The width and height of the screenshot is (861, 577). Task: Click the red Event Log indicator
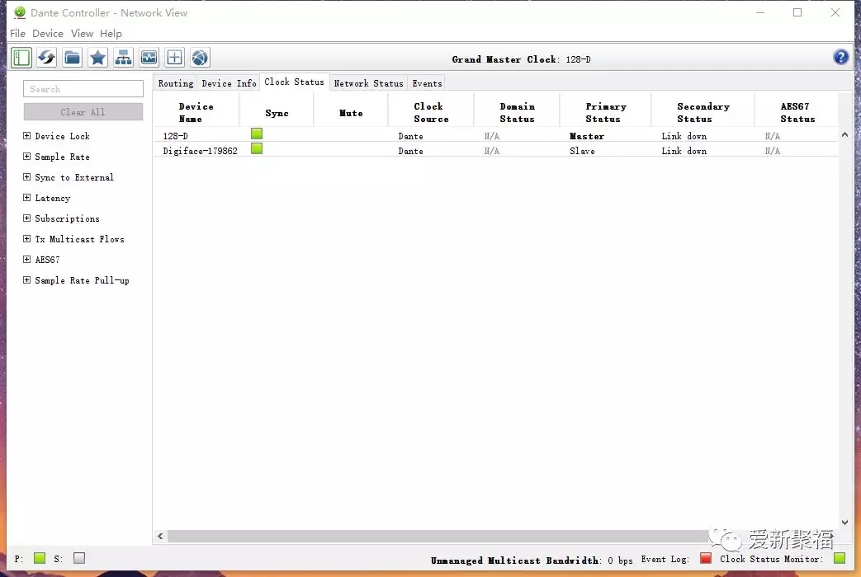[x=705, y=558]
